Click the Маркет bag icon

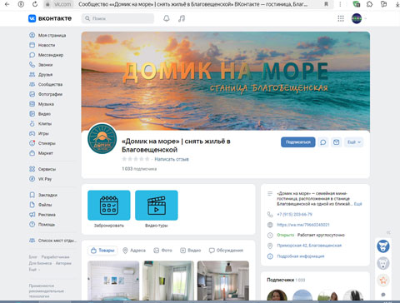click(32, 153)
